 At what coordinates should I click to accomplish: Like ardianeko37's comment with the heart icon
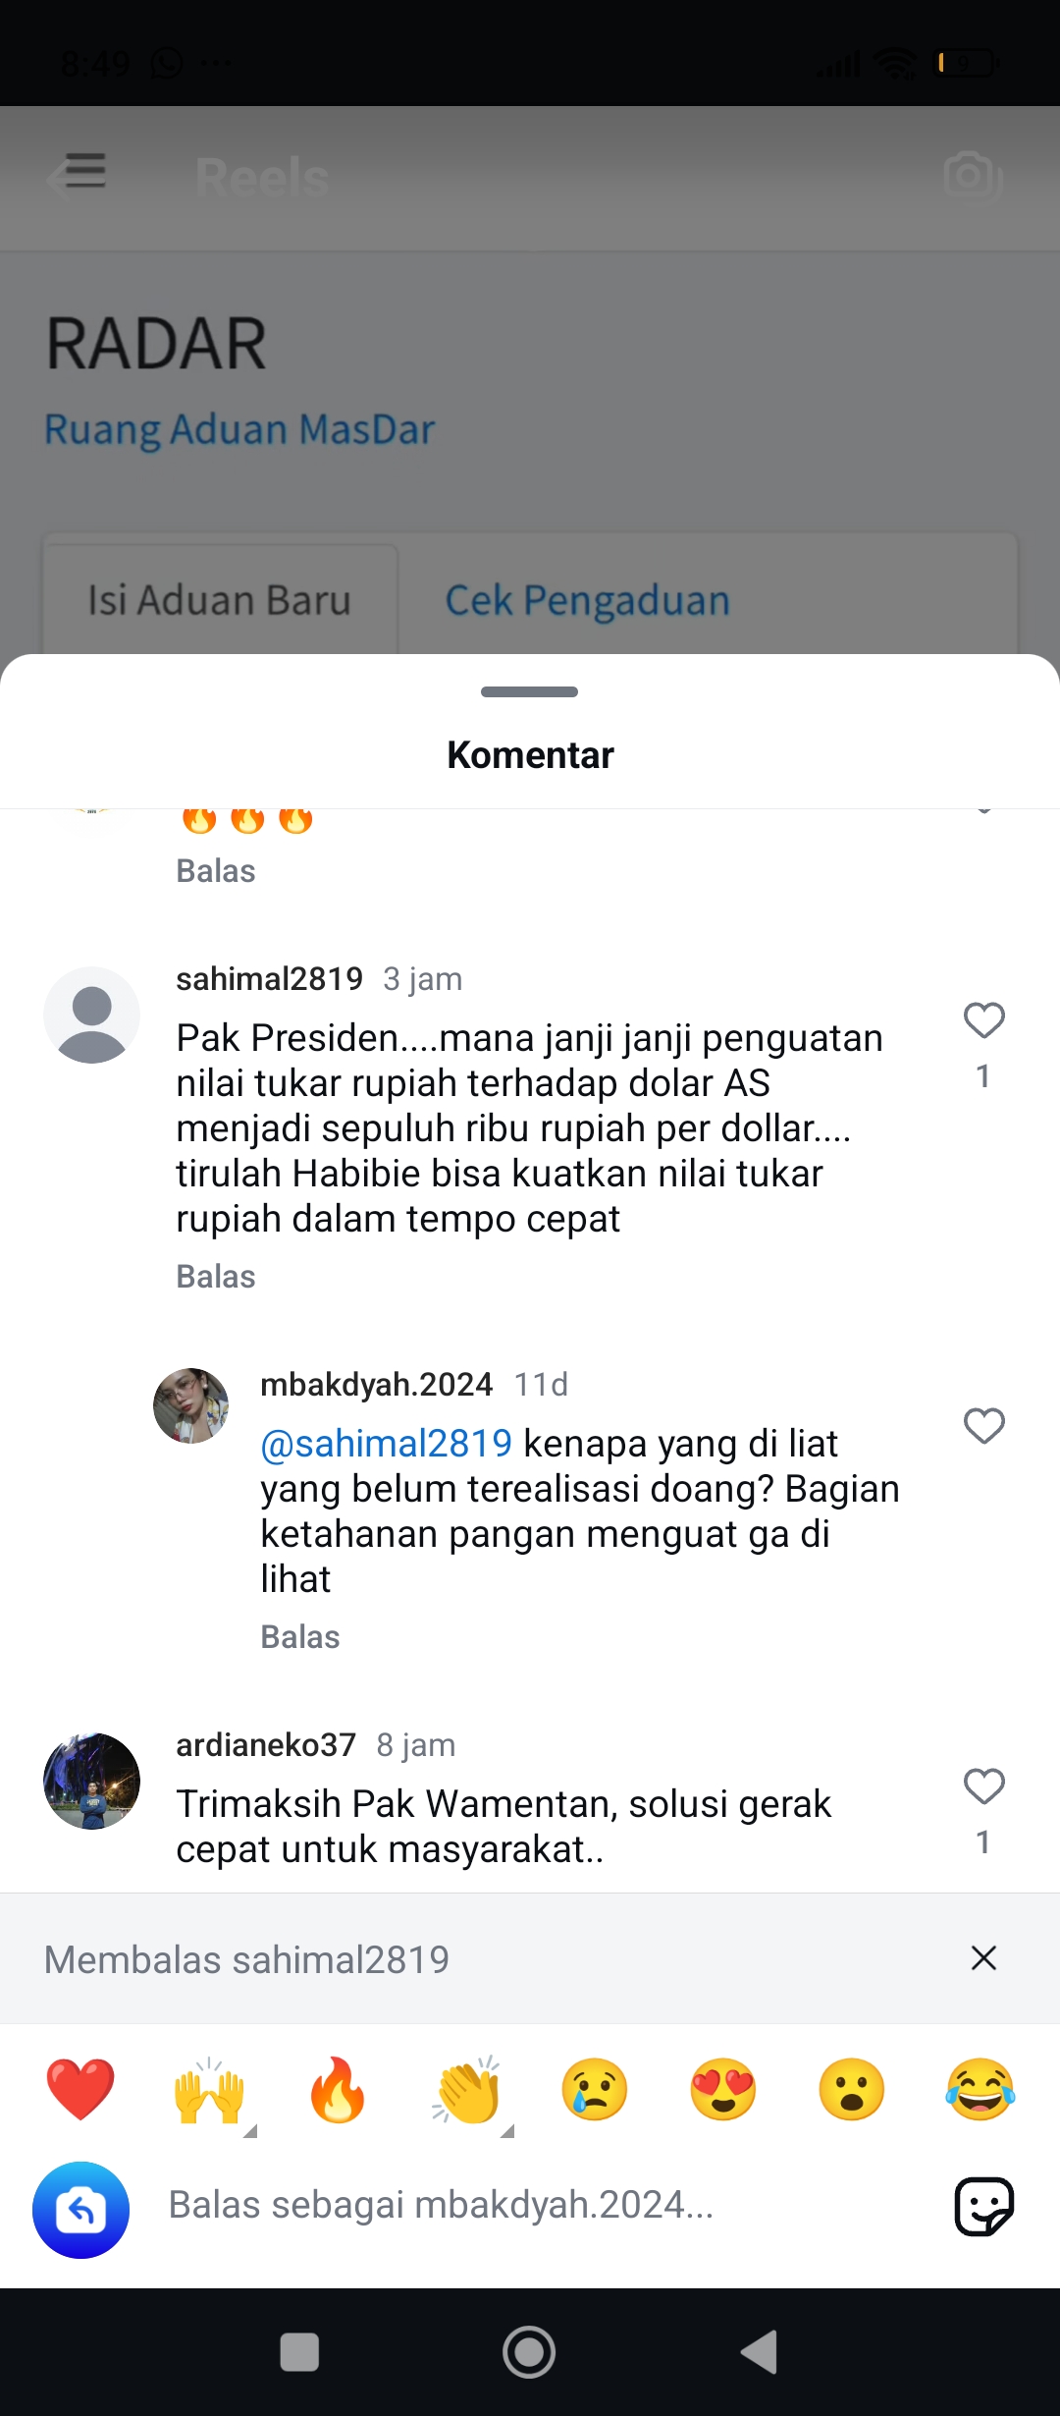click(983, 1786)
